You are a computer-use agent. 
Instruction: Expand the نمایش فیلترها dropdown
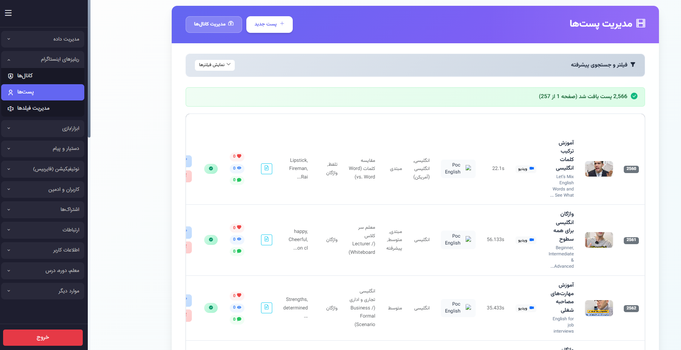pos(215,65)
